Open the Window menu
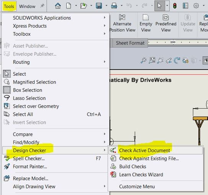208x195 pixels. coord(27,6)
